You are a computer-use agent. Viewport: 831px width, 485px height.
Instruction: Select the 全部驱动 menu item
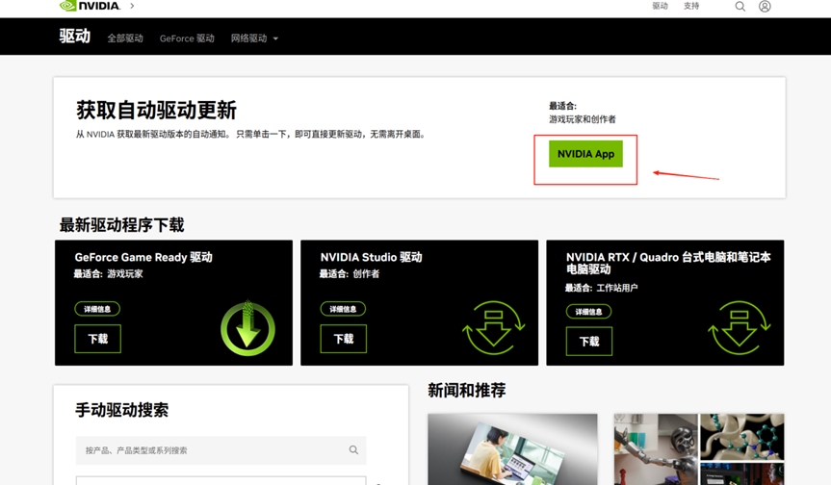tap(125, 38)
